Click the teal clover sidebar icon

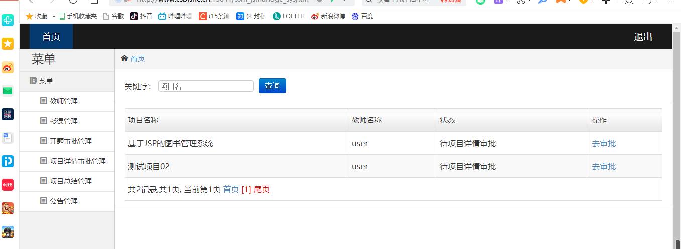click(x=8, y=20)
